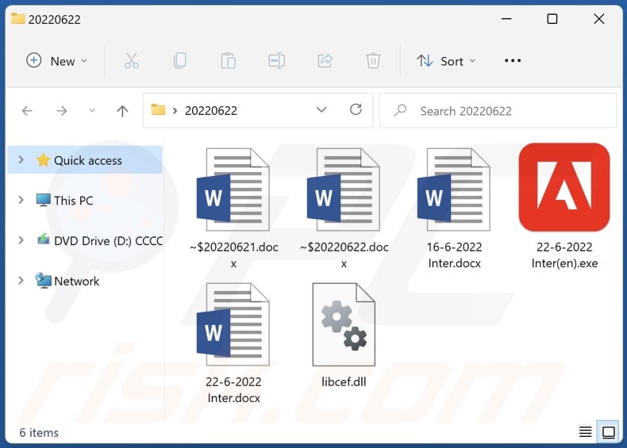Viewport: 627px width, 448px height.
Task: Switch to large icons view
Action: click(x=609, y=432)
